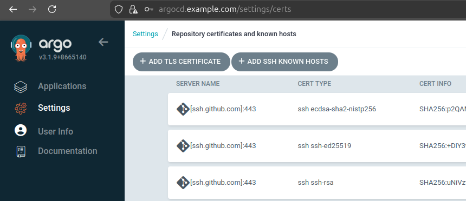Click the padlock security warning icon
The image size is (466, 201).
pos(133,10)
